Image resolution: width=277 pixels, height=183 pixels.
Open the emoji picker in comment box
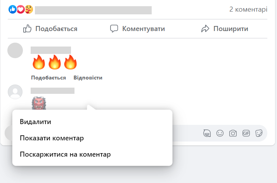(220, 133)
